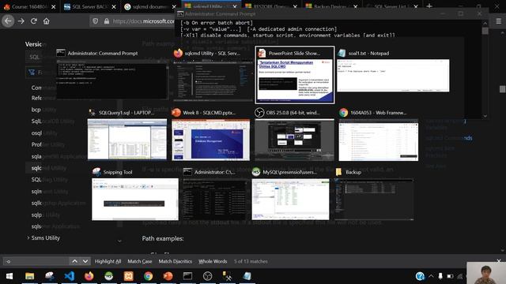
Task: Close the Course: 1604B04 tab
Action: (54, 6)
